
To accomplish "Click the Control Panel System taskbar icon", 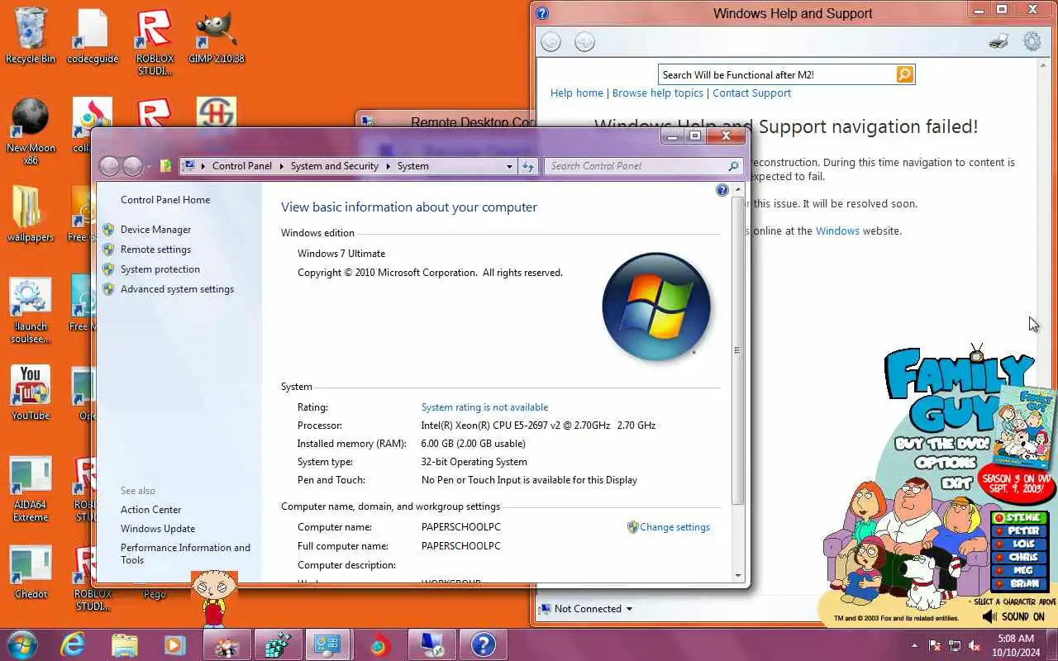I will 329,644.
